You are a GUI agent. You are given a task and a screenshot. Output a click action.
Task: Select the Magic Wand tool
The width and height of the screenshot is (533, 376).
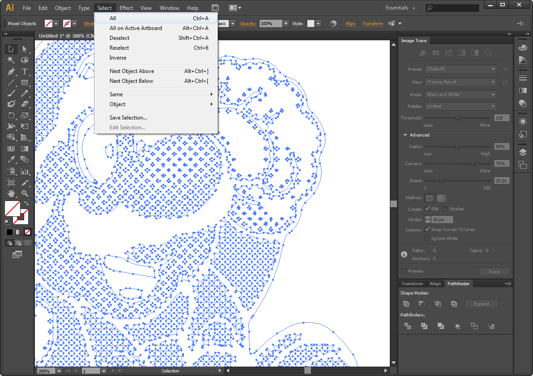click(11, 60)
